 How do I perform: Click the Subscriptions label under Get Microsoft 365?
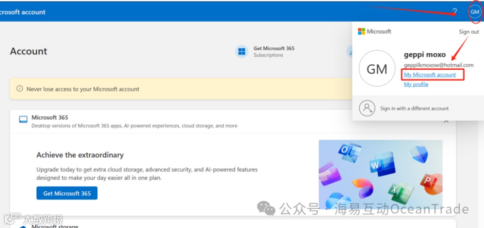[268, 55]
